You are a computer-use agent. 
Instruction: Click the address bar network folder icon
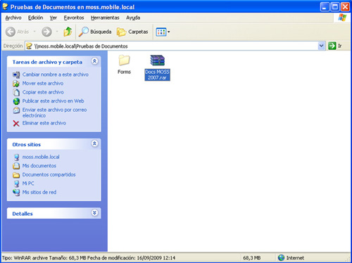click(29, 46)
